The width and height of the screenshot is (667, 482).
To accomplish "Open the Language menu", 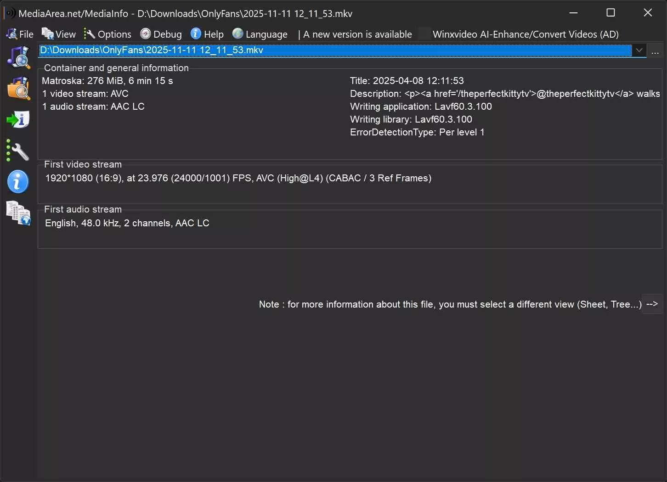I will click(x=260, y=34).
